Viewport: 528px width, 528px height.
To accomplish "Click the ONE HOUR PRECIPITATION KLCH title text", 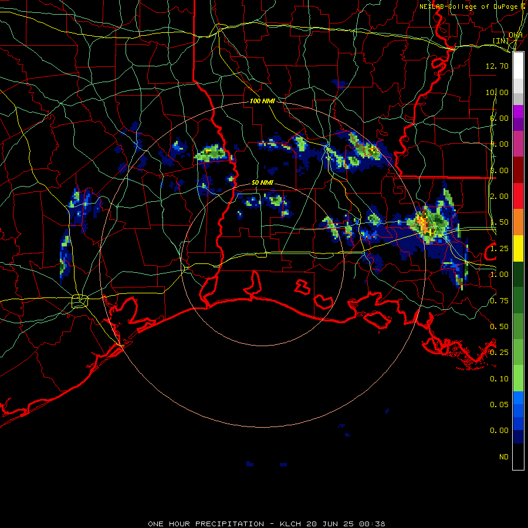I will [266, 524].
